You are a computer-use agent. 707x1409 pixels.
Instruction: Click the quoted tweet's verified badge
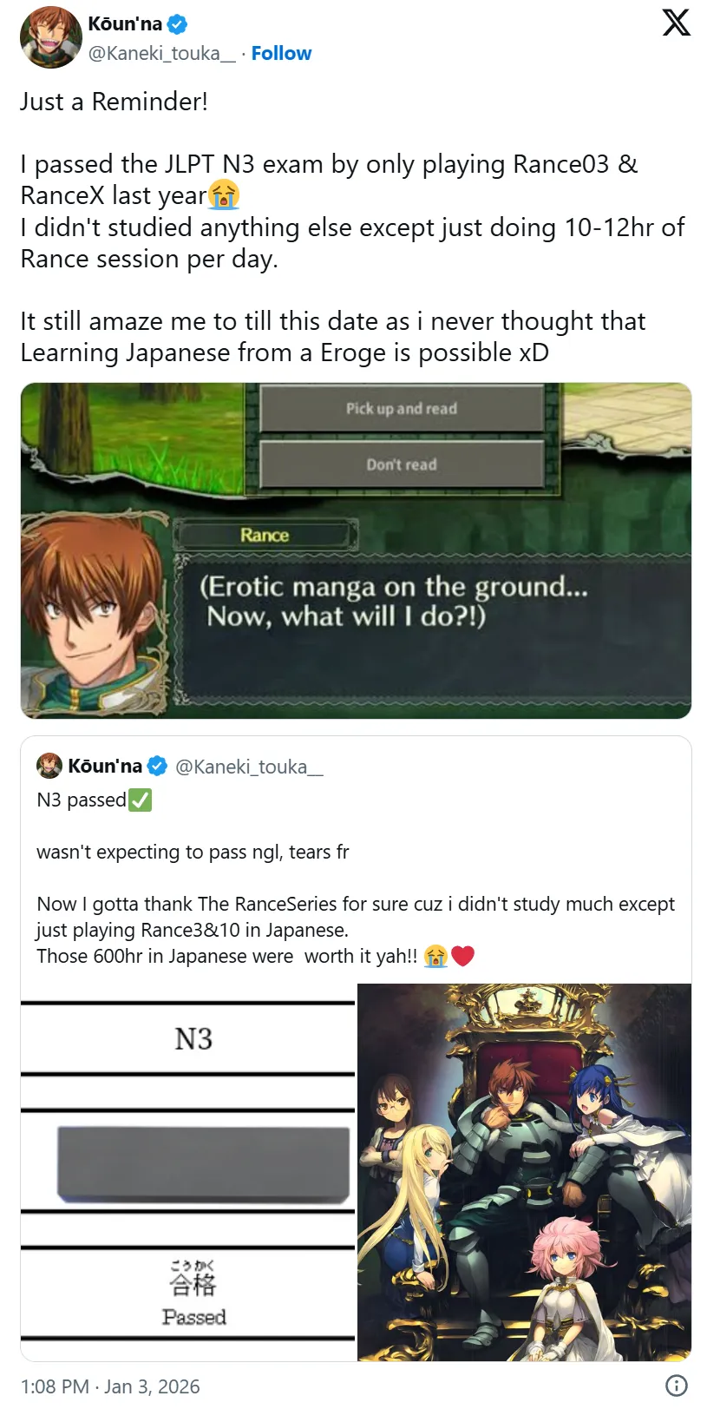point(157,766)
